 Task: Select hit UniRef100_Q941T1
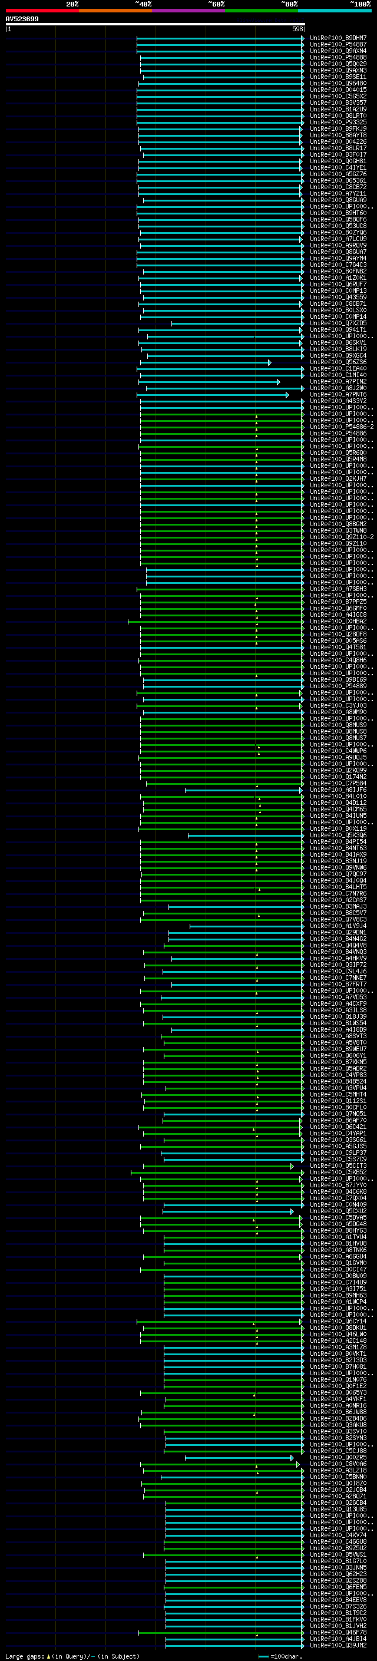338,329
